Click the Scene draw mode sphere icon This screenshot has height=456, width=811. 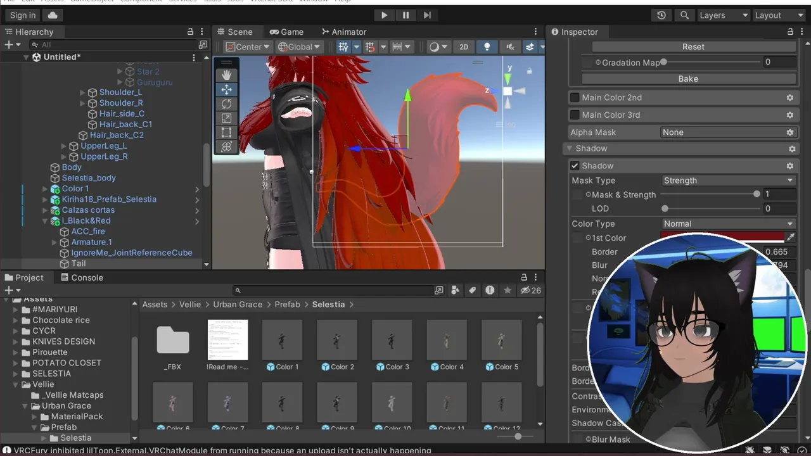coord(434,47)
